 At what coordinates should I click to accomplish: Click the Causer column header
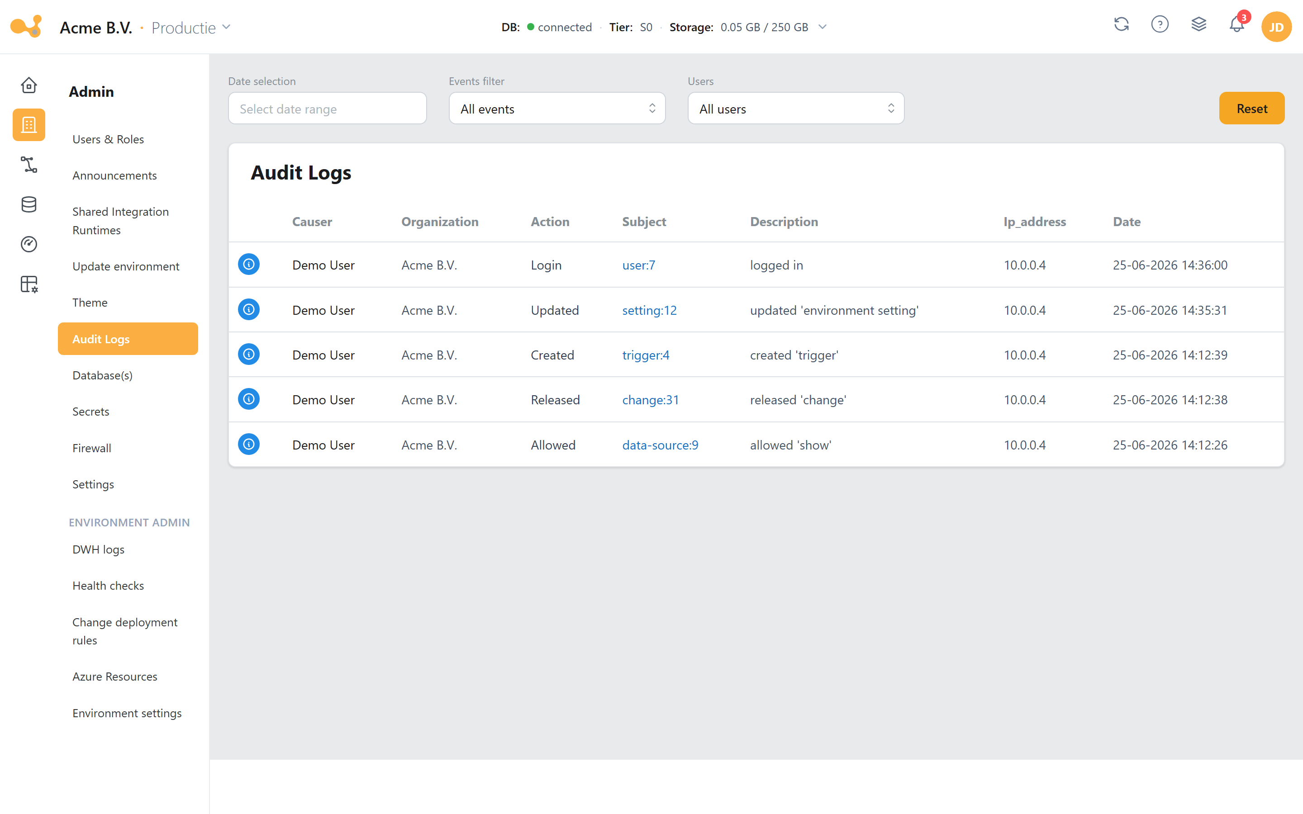[x=312, y=221]
